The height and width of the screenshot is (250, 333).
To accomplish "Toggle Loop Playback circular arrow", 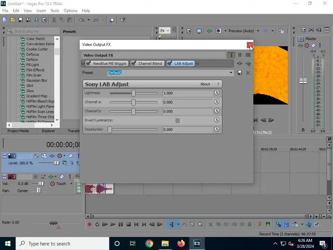I will point(97,224).
